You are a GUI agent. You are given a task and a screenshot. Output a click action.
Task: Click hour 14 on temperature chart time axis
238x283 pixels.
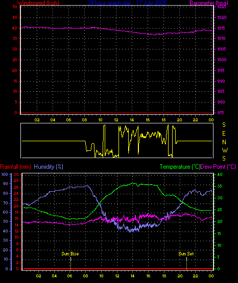[x=132, y=276]
